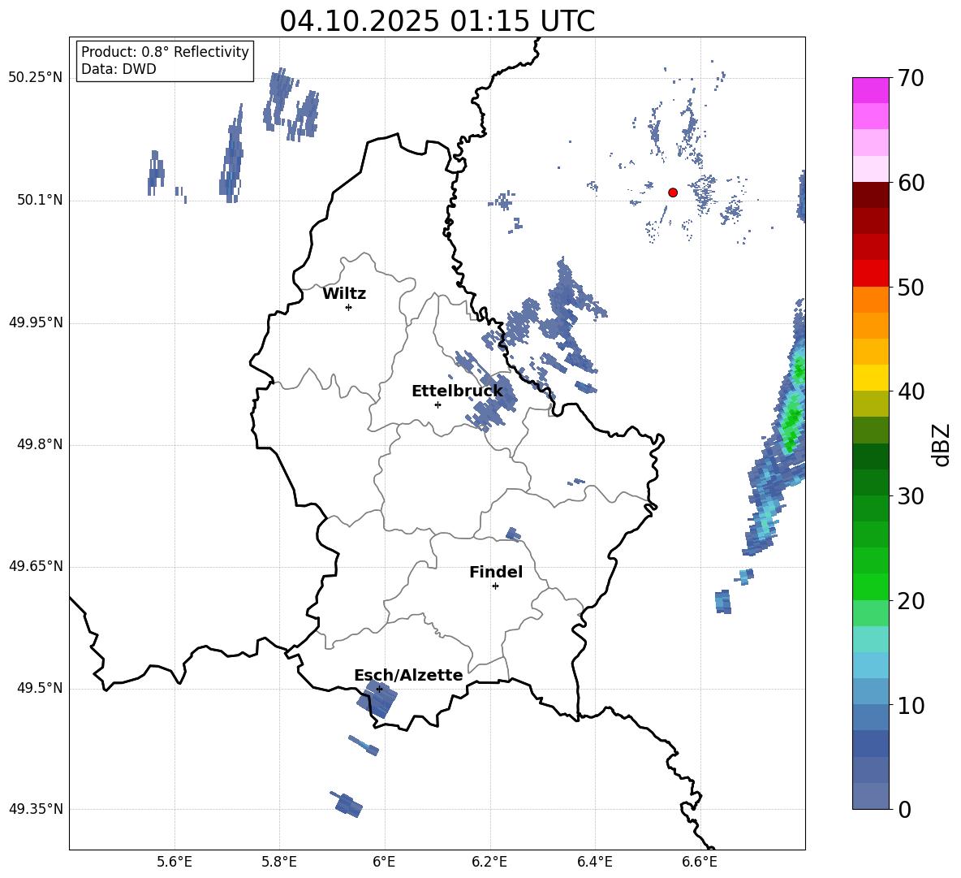Screen dimensions: 961x878
Task: Click the 49.65°N latitude label
Action: (x=36, y=566)
